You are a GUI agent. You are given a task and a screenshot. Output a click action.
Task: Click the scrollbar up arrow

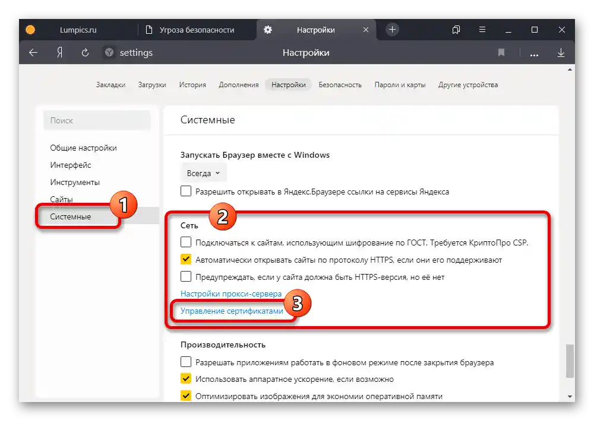tap(570, 69)
